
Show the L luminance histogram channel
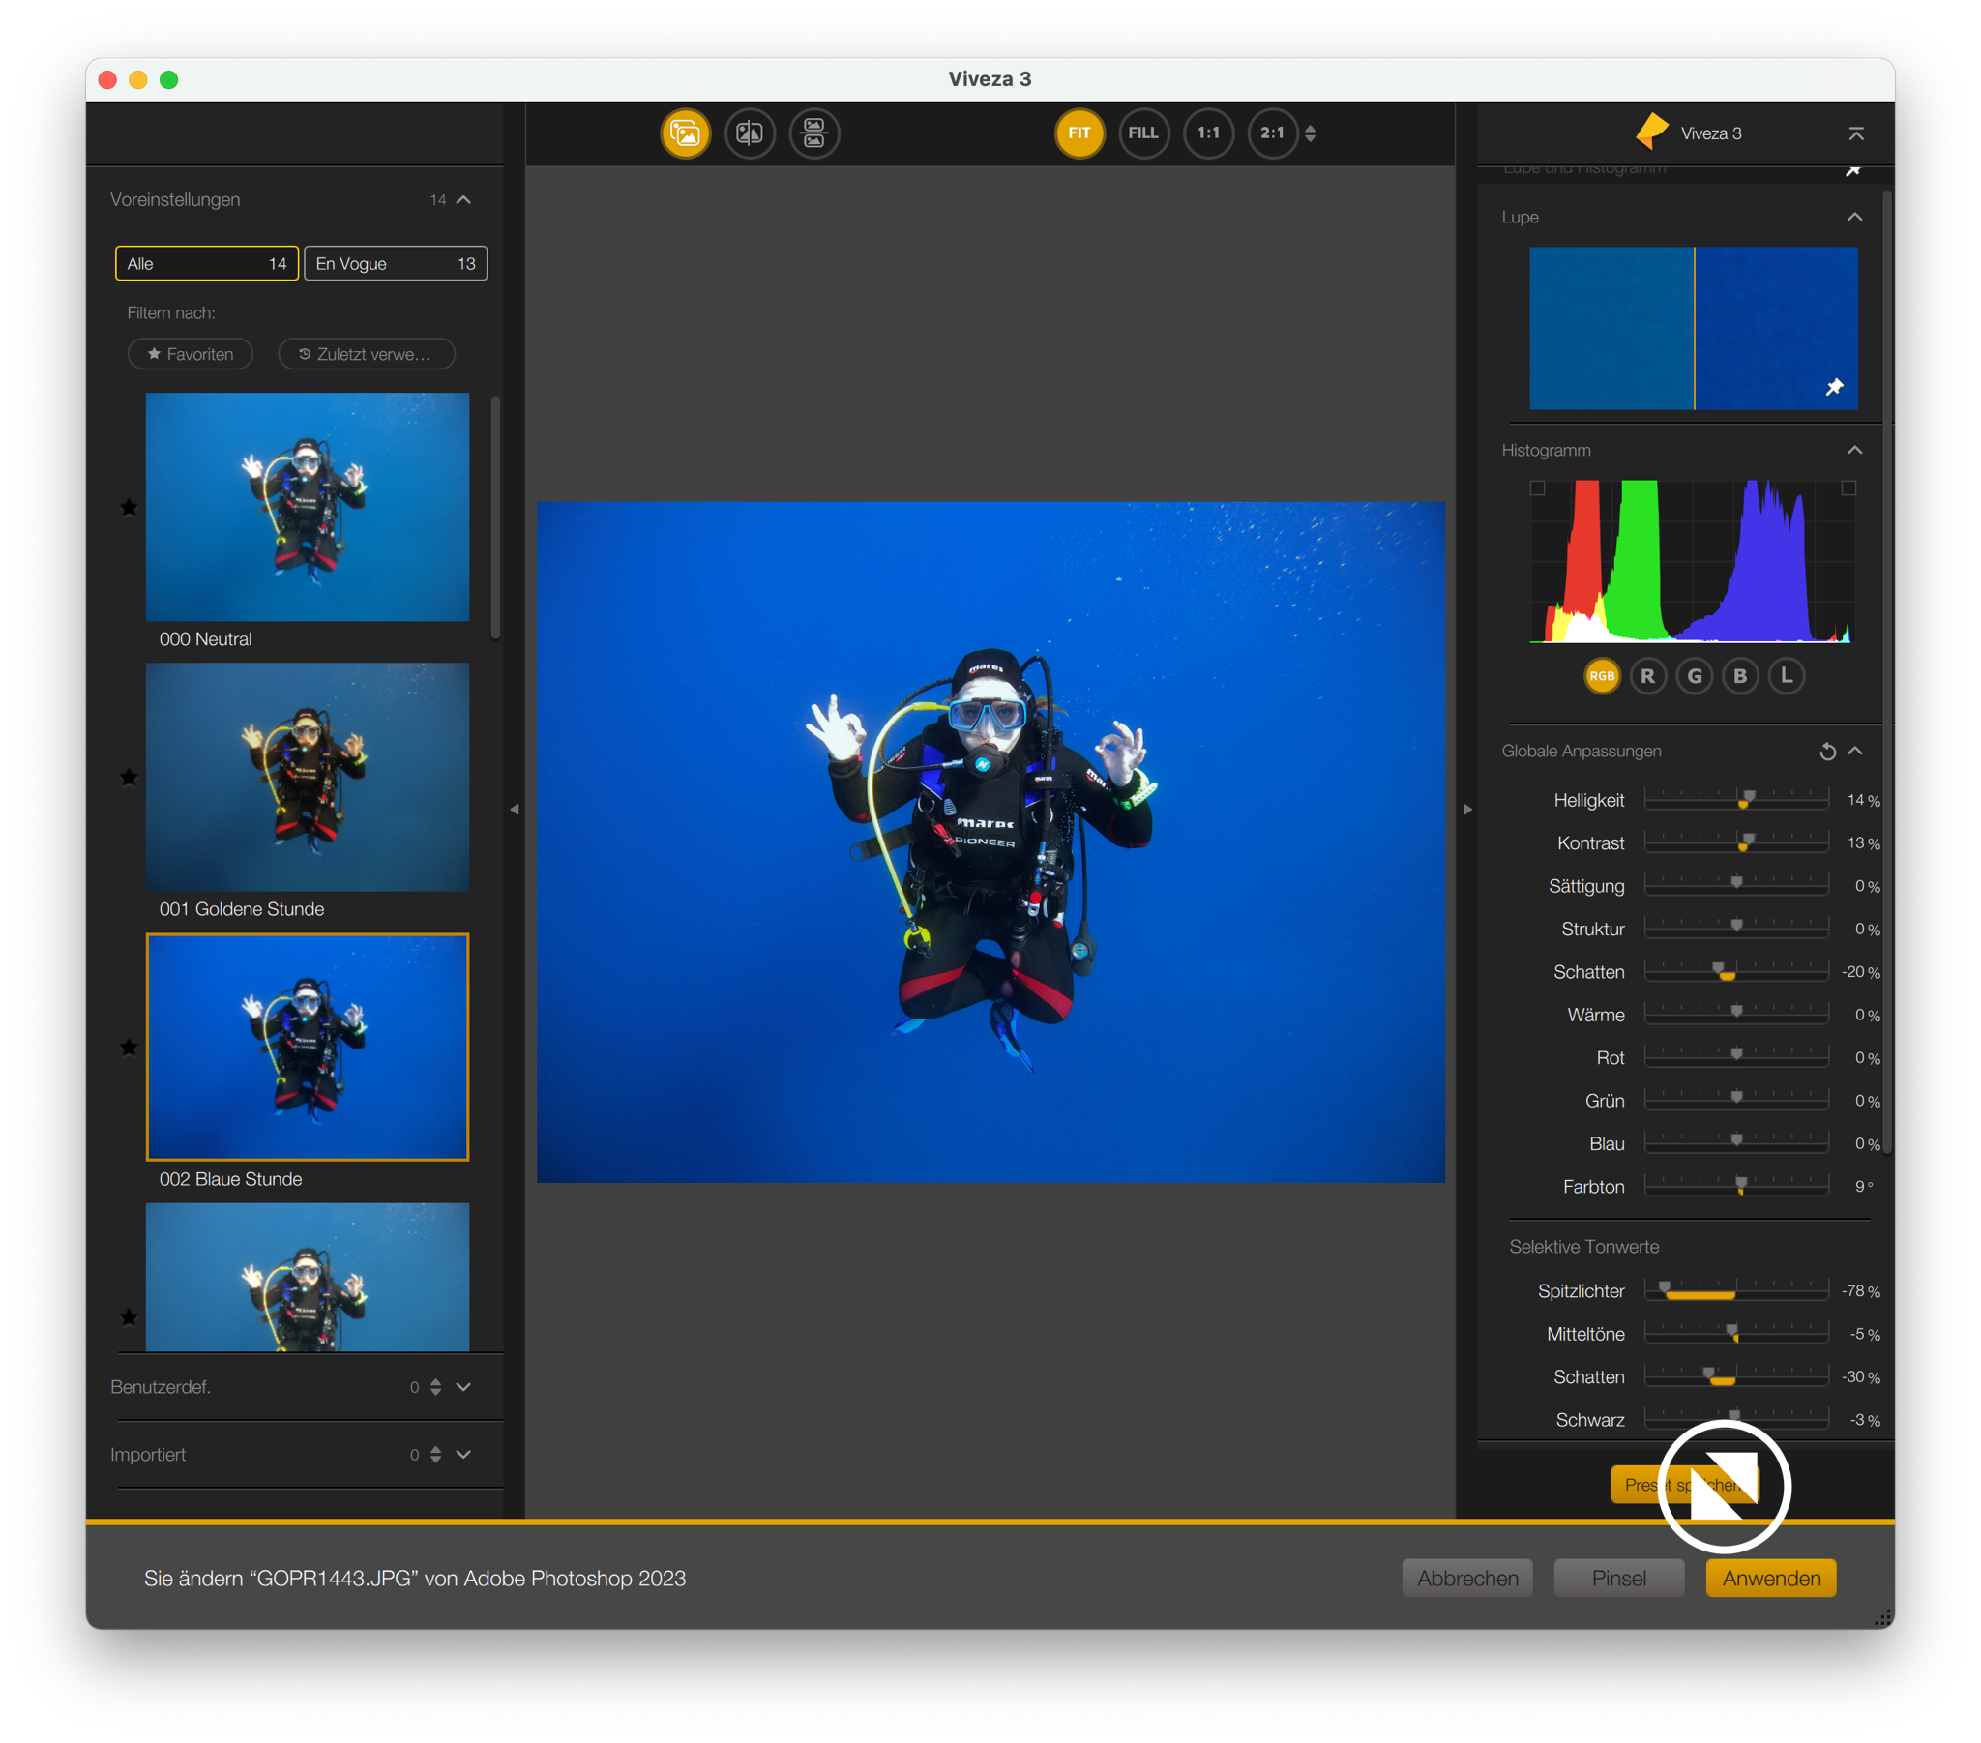1787,676
